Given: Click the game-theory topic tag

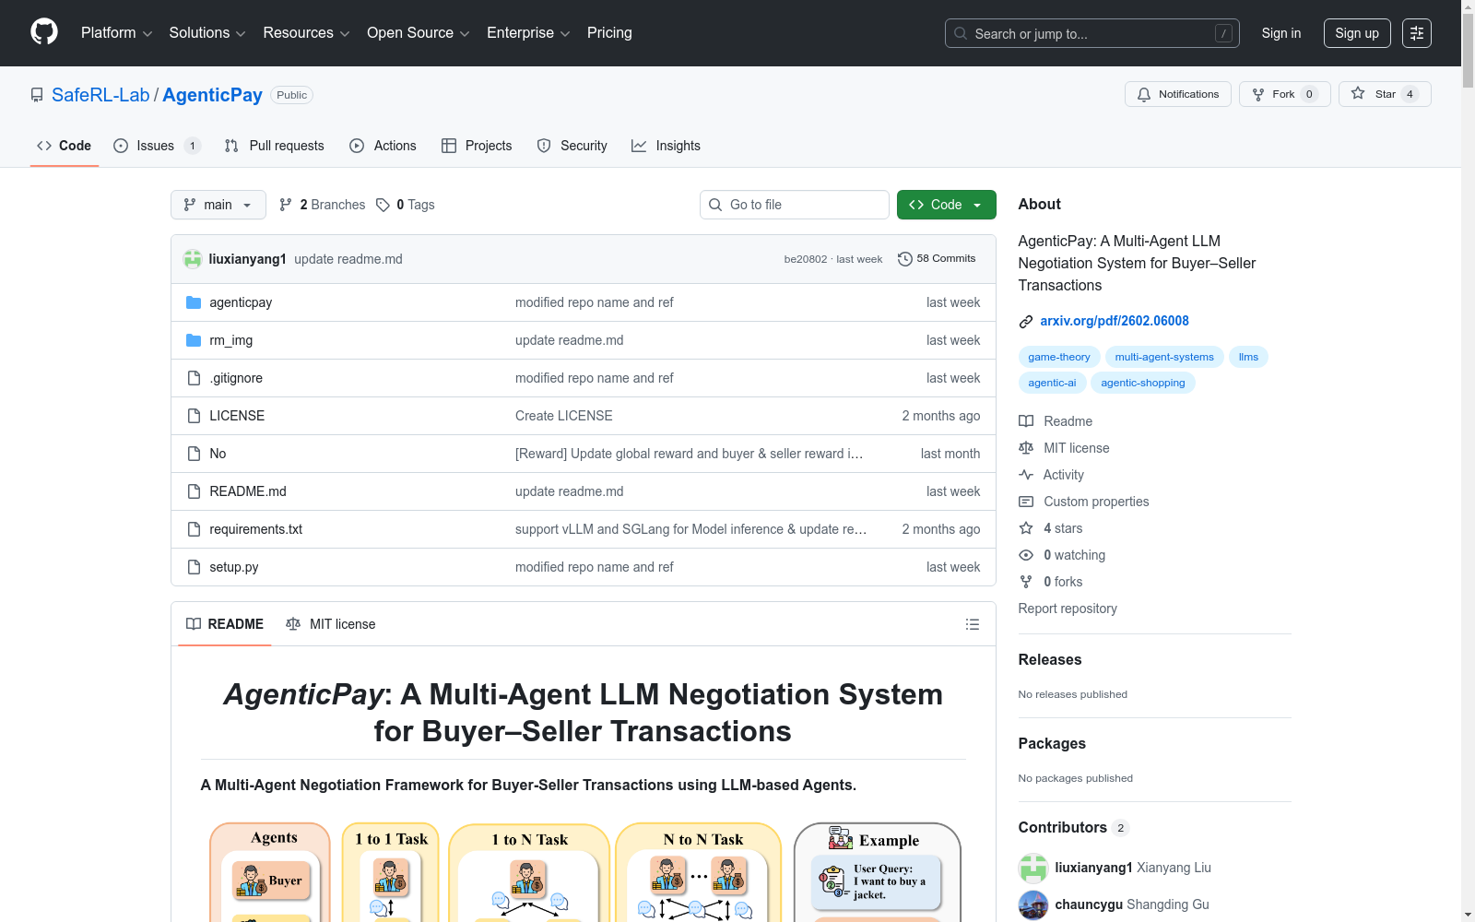Looking at the screenshot, I should tap(1059, 357).
